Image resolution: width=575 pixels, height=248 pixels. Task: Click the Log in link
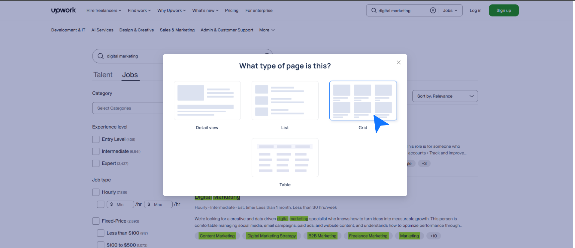point(475,10)
